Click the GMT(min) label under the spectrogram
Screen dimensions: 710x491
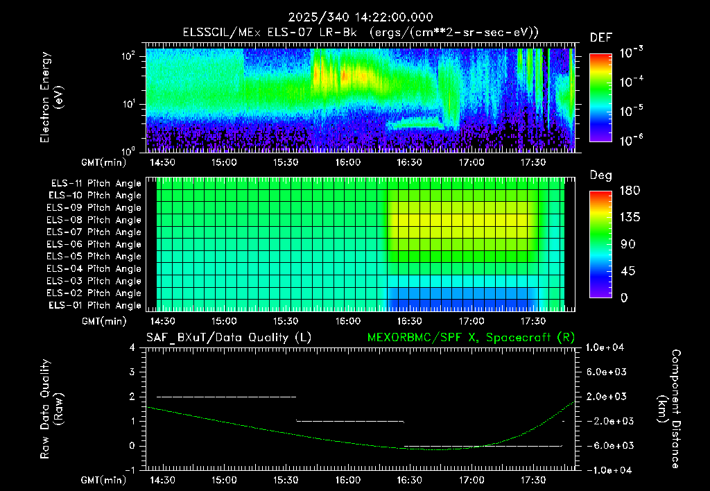[103, 162]
